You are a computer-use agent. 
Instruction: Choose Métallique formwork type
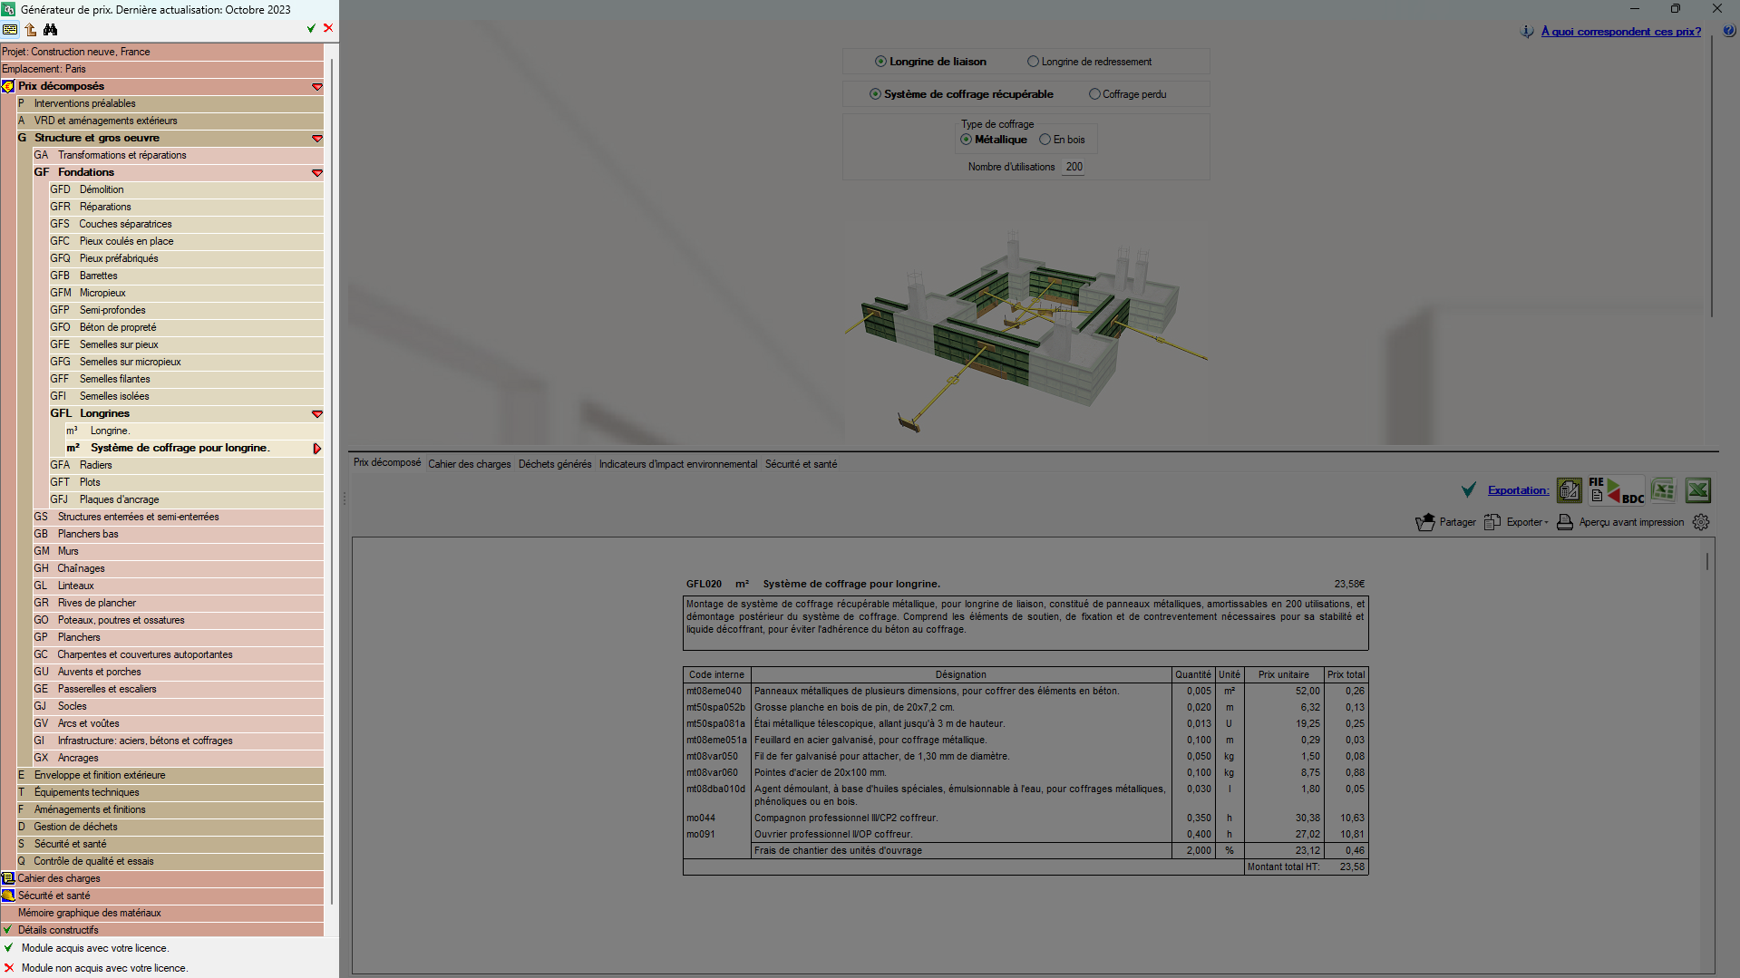(x=994, y=140)
